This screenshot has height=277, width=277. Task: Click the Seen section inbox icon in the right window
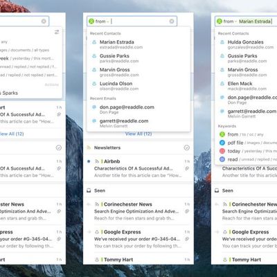pos(217,190)
